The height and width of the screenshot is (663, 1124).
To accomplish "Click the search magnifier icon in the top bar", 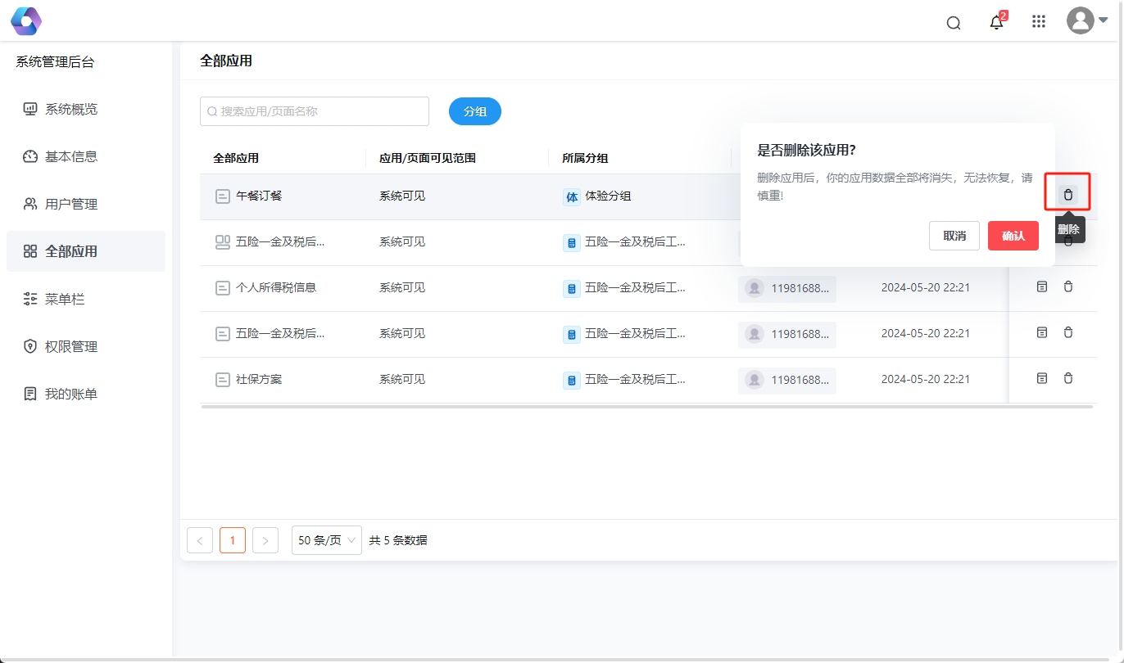I will click(x=954, y=23).
